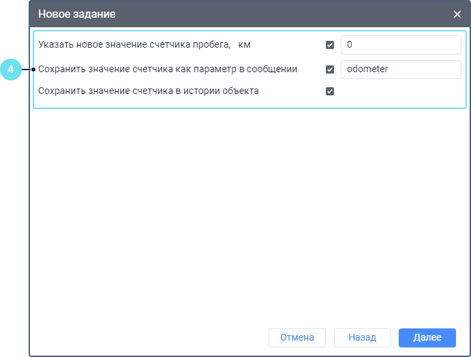Close the Новое задание dialog
471x357 pixels.
(457, 14)
